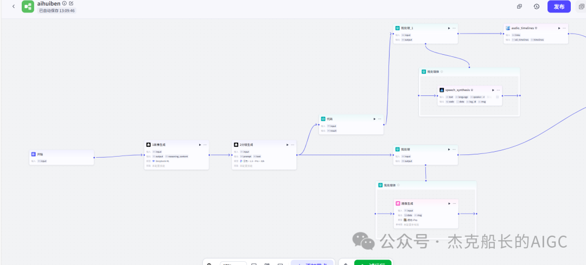Screen dimensions: 586x265
Task: Run the audio_timelines node
Action: (x=559, y=28)
